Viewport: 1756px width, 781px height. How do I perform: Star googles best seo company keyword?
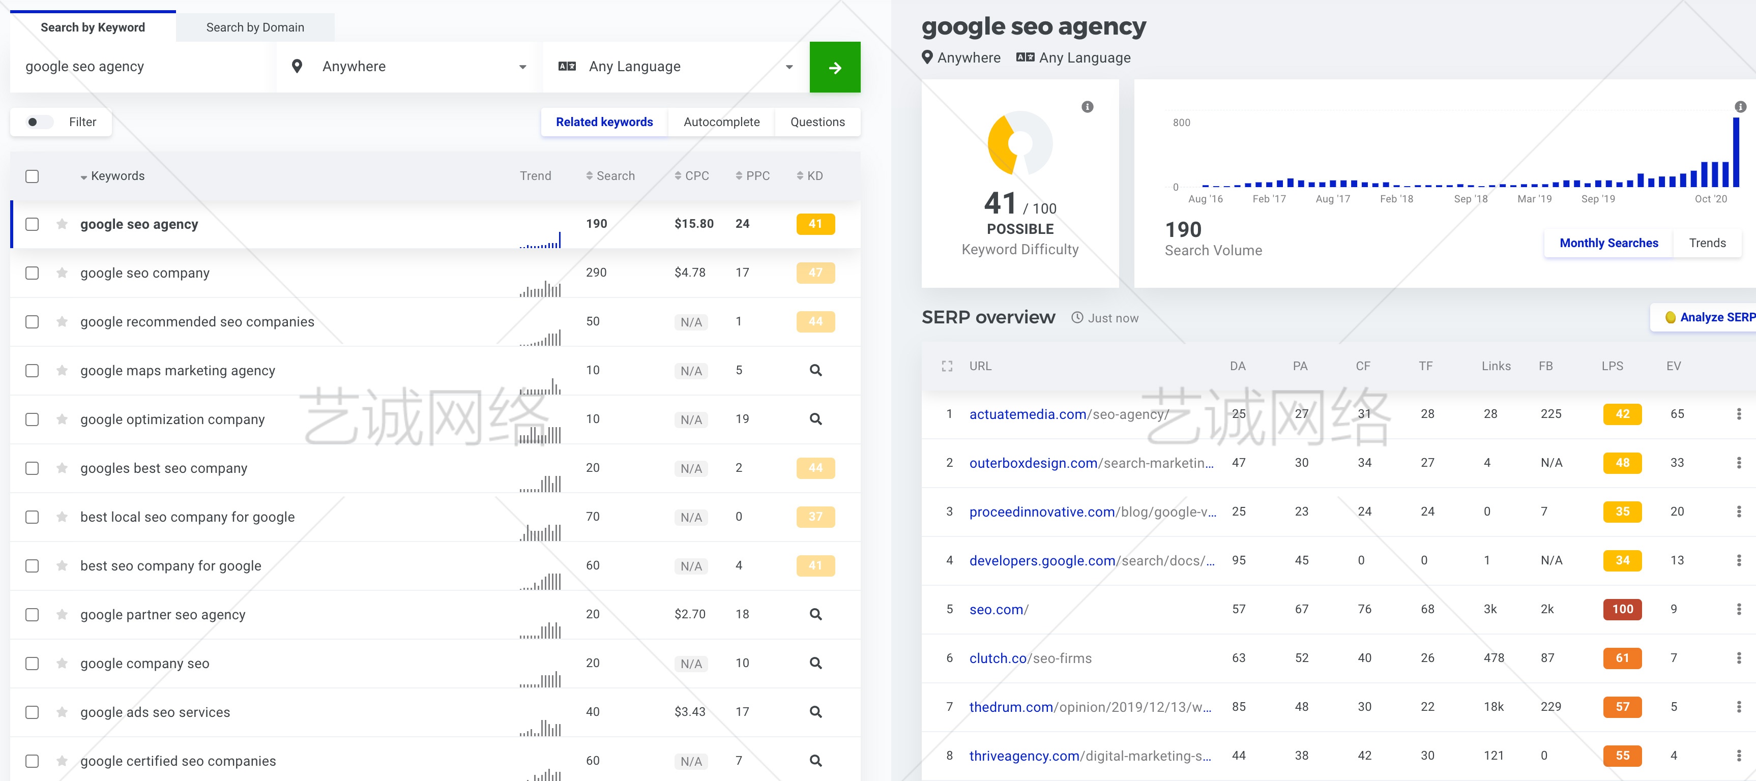pyautogui.click(x=62, y=468)
